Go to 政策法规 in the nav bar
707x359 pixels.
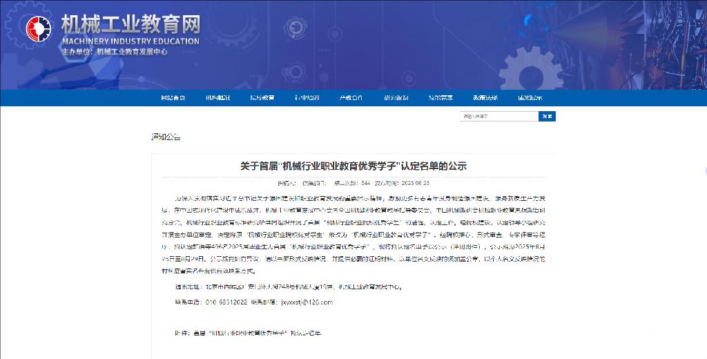(485, 98)
